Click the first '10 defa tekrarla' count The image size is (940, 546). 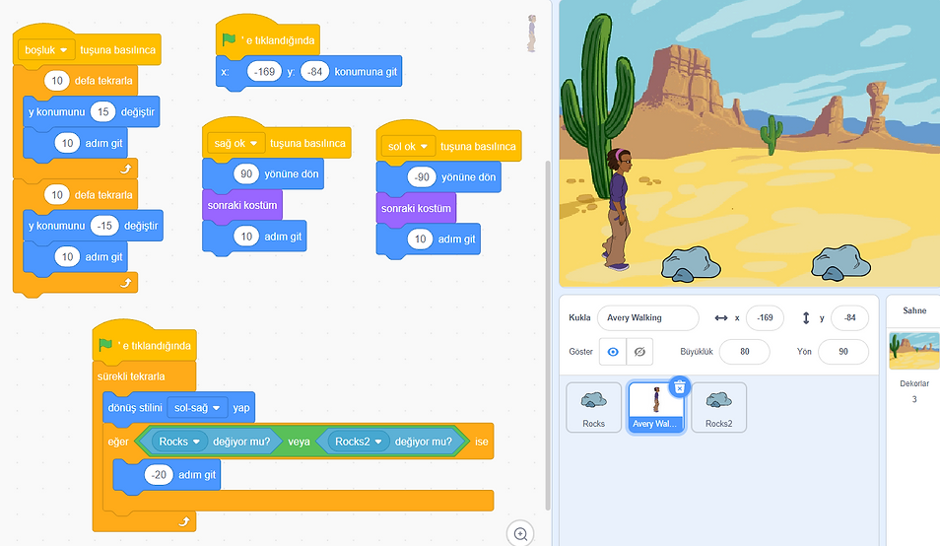(x=57, y=80)
